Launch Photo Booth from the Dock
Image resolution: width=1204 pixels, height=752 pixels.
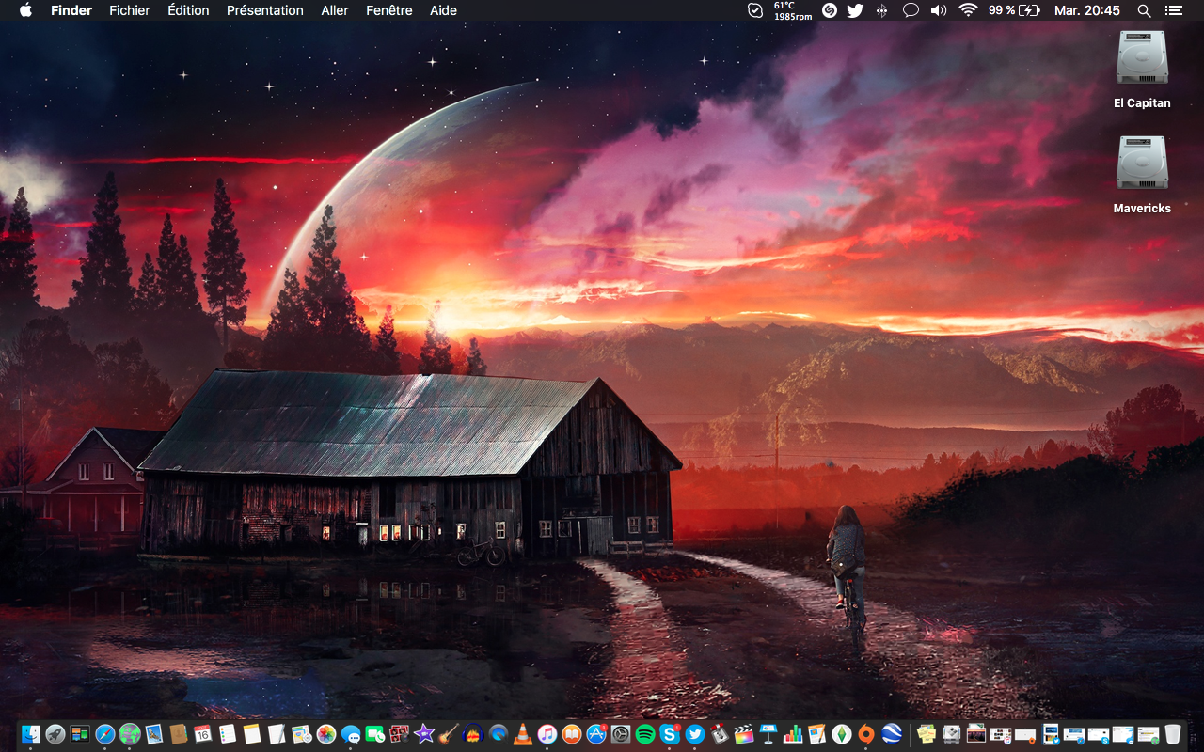click(400, 734)
